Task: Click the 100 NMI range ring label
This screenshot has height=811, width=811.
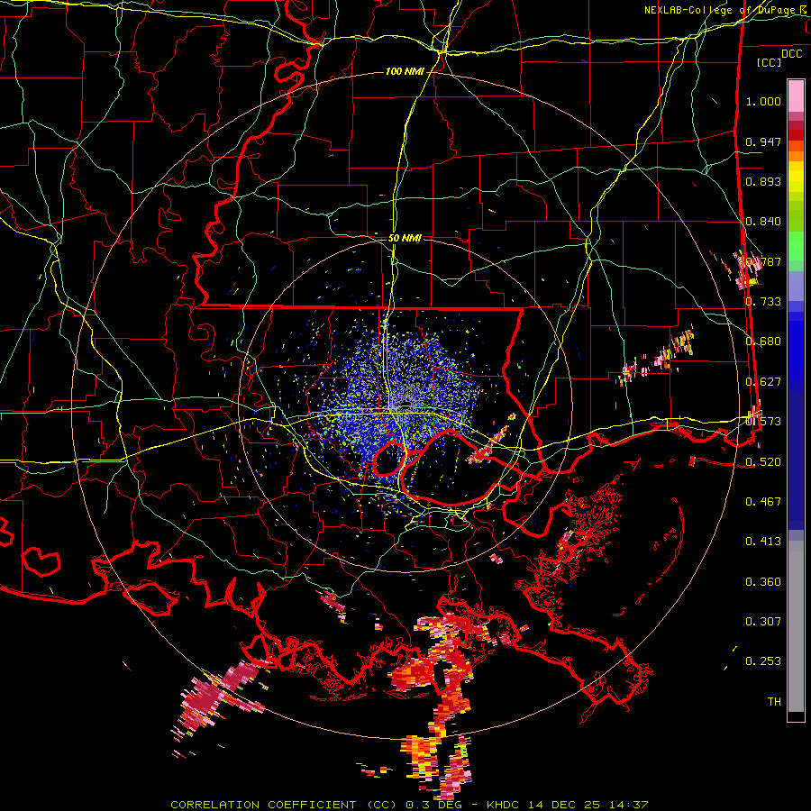Action: [405, 71]
